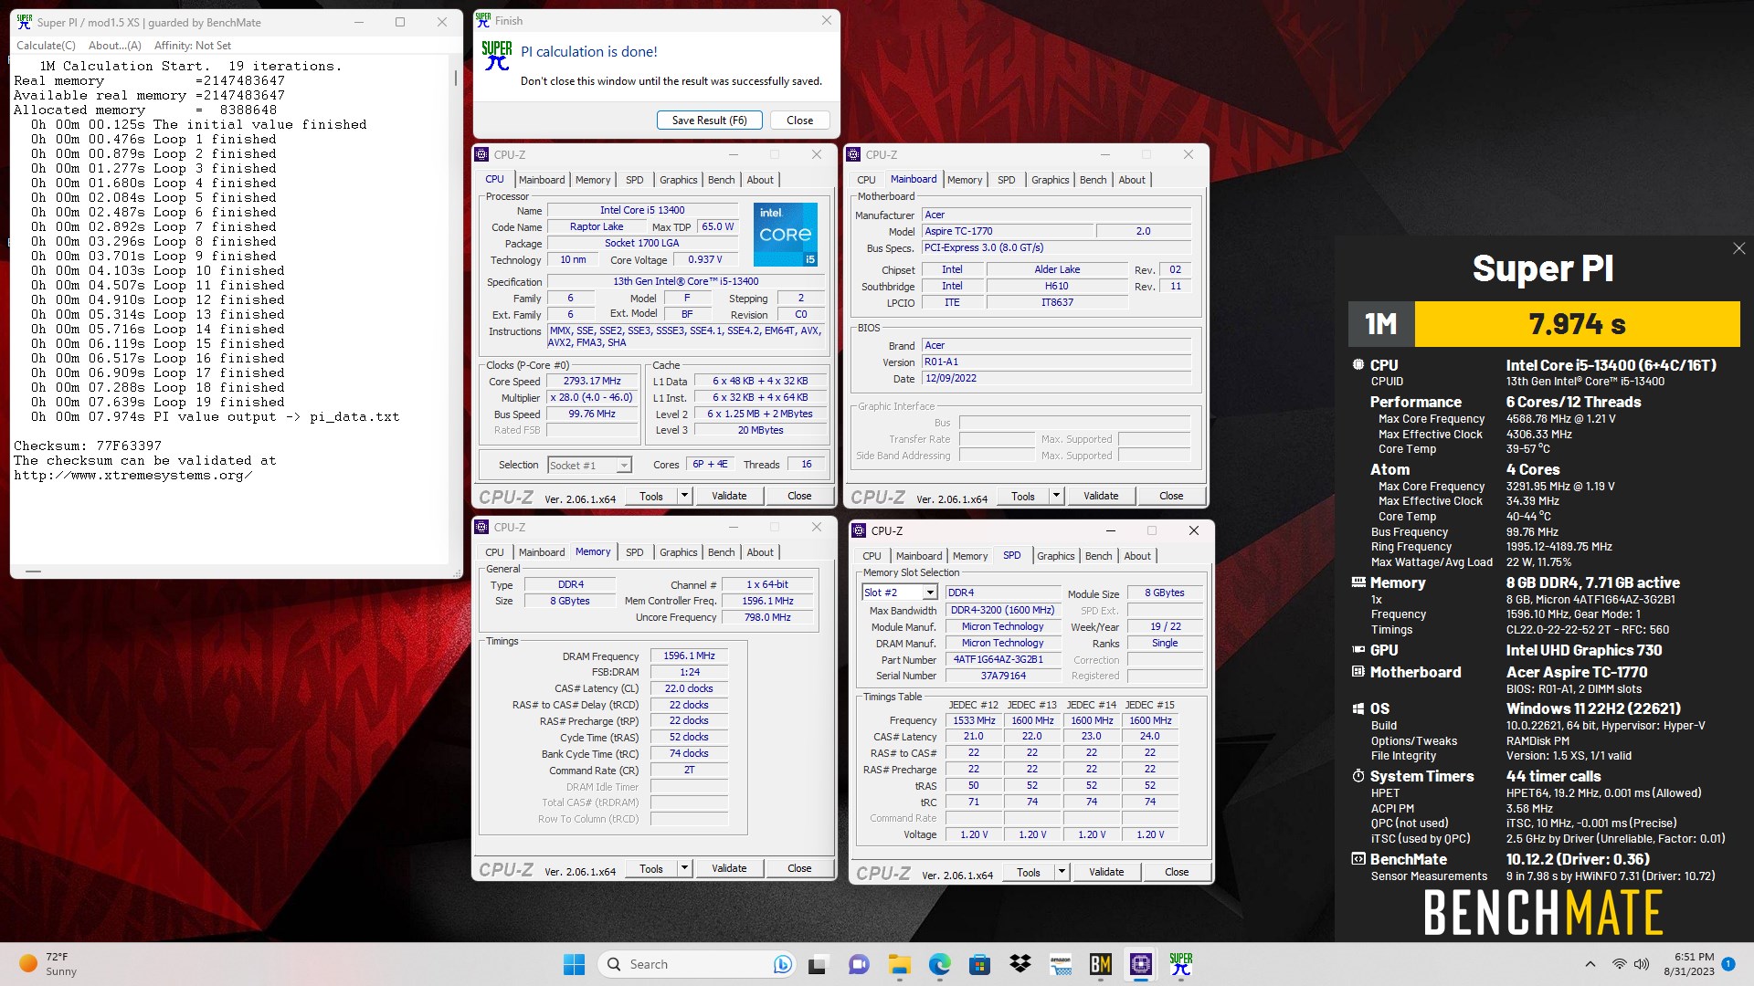Click the BenchMate code icon beside version
Viewport: 1754px width, 986px height.
pos(1358,858)
